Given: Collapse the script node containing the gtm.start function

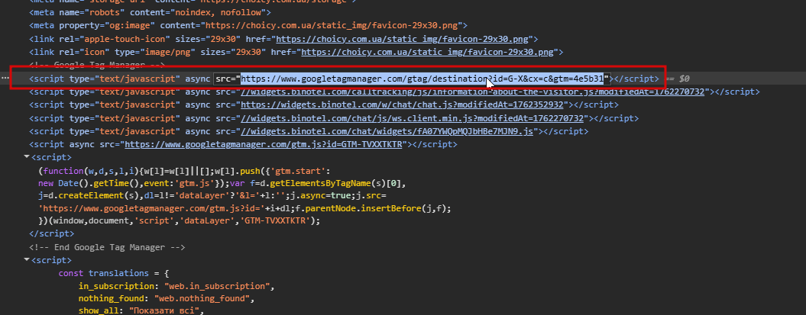Looking at the screenshot, I should tap(27, 157).
